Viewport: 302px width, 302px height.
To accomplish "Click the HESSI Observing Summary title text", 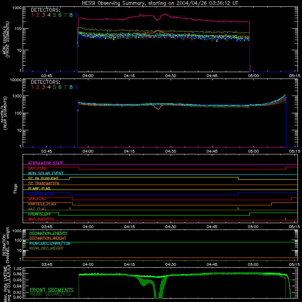I will pyautogui.click(x=160, y=3).
